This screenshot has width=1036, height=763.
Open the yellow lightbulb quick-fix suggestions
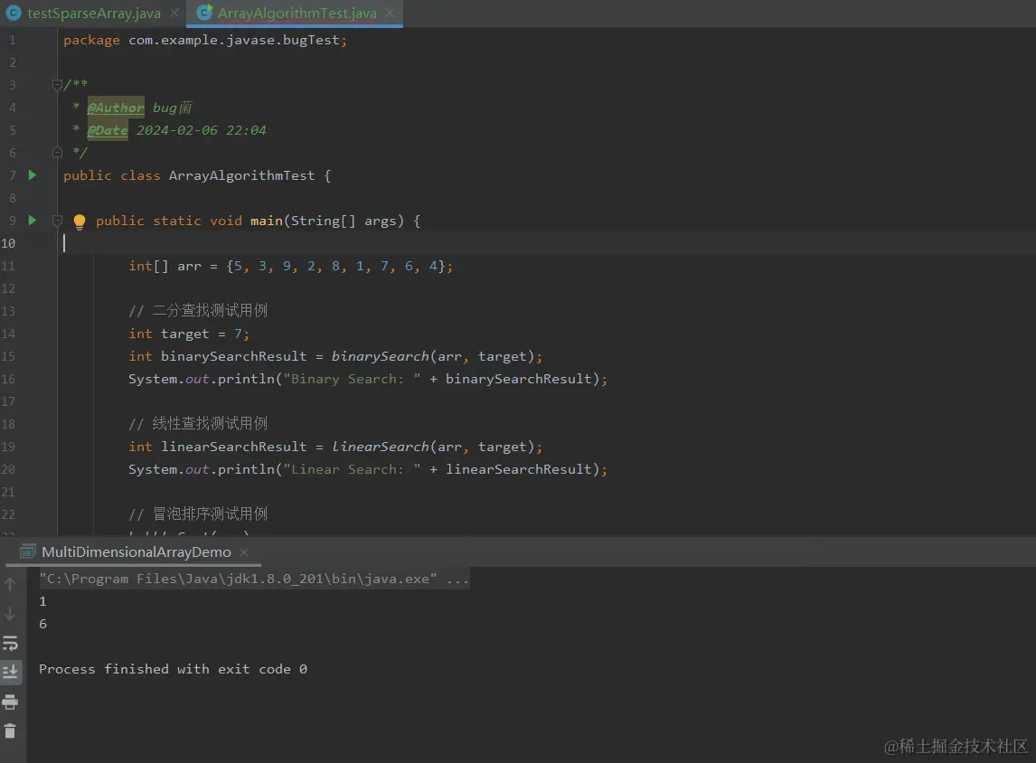tap(80, 221)
